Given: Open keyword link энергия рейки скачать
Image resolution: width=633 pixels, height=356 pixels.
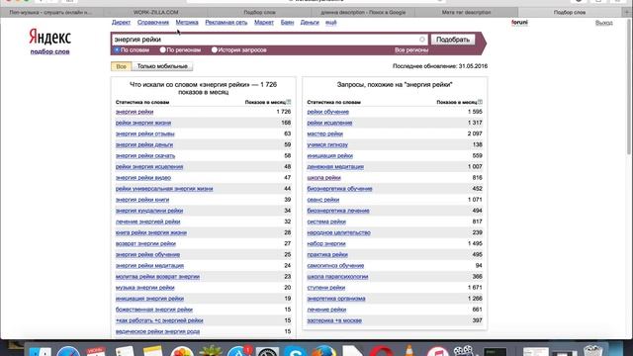Looking at the screenshot, I should click(x=145, y=156).
